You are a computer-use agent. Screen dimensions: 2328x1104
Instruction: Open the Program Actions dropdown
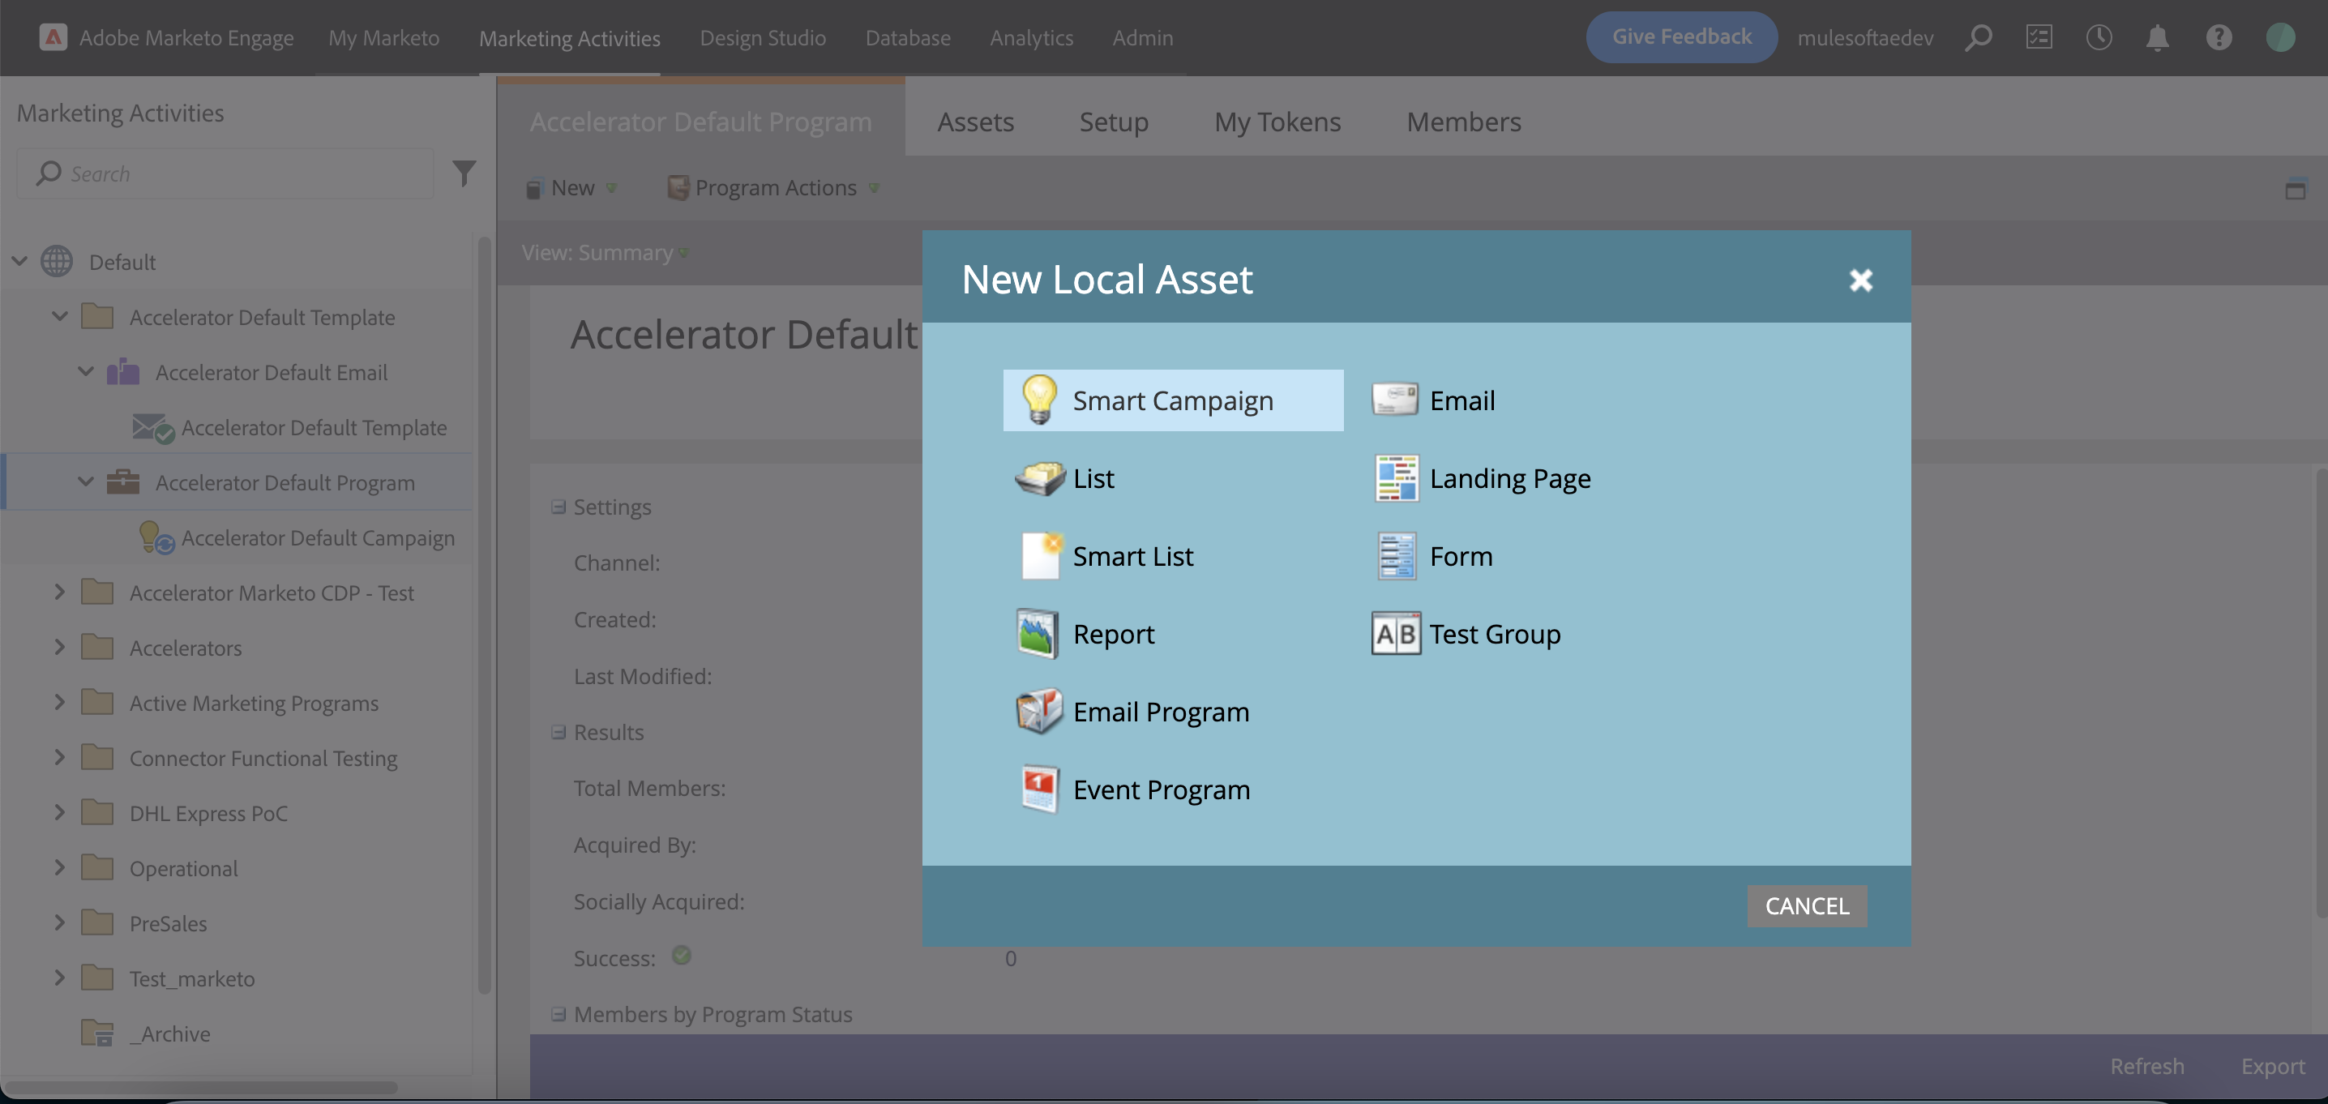tap(773, 188)
